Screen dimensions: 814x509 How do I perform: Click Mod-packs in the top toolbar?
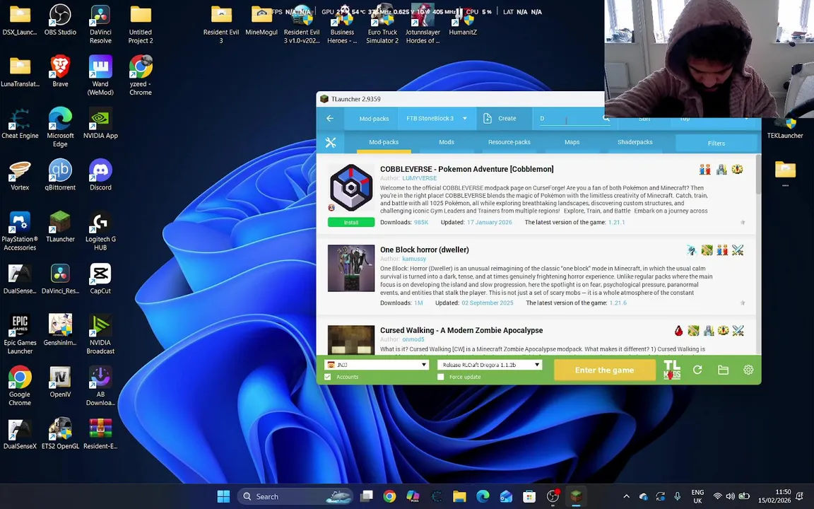click(x=374, y=119)
